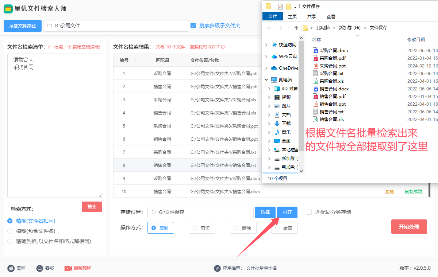The image size is (438, 277).
Task: Open the Explorer 查看 tab
Action: coord(331,16)
